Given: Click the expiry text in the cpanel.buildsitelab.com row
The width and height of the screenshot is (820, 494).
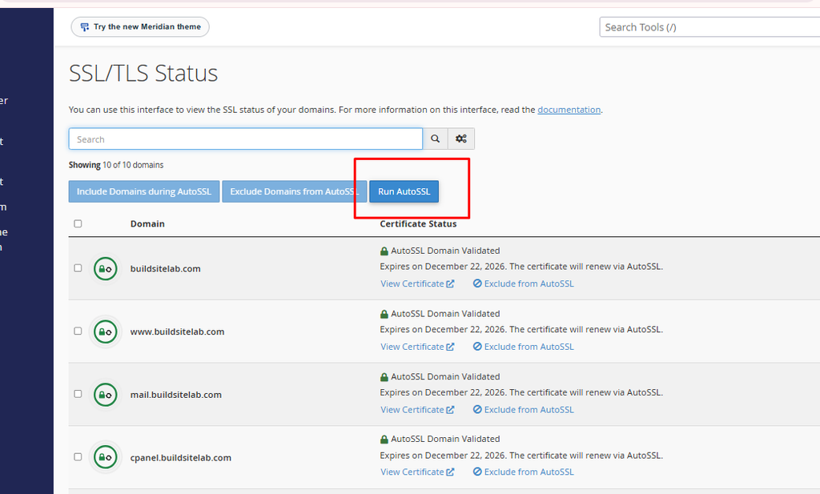Looking at the screenshot, I should coord(521,456).
